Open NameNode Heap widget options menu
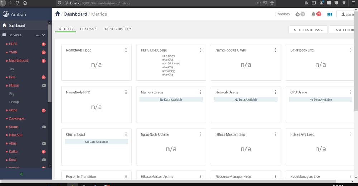This screenshot has height=186, width=358. [126, 50]
